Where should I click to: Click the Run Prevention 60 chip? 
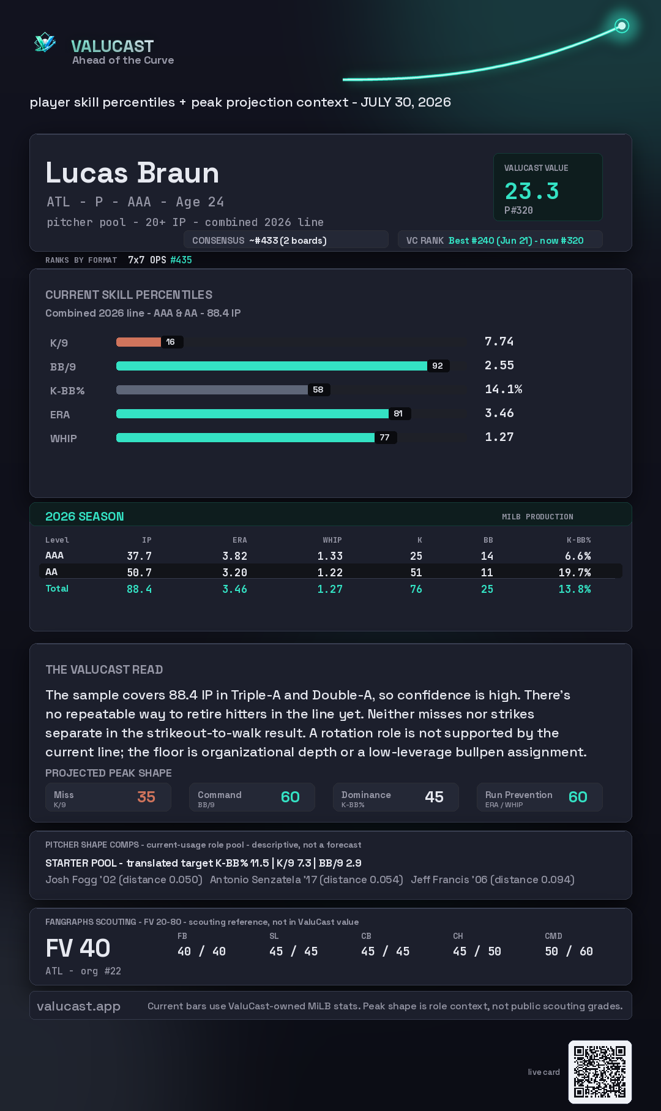pyautogui.click(x=540, y=797)
